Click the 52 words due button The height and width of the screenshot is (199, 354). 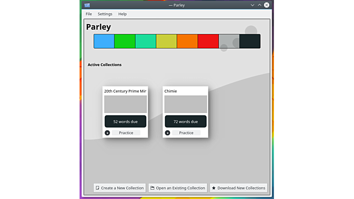(125, 121)
